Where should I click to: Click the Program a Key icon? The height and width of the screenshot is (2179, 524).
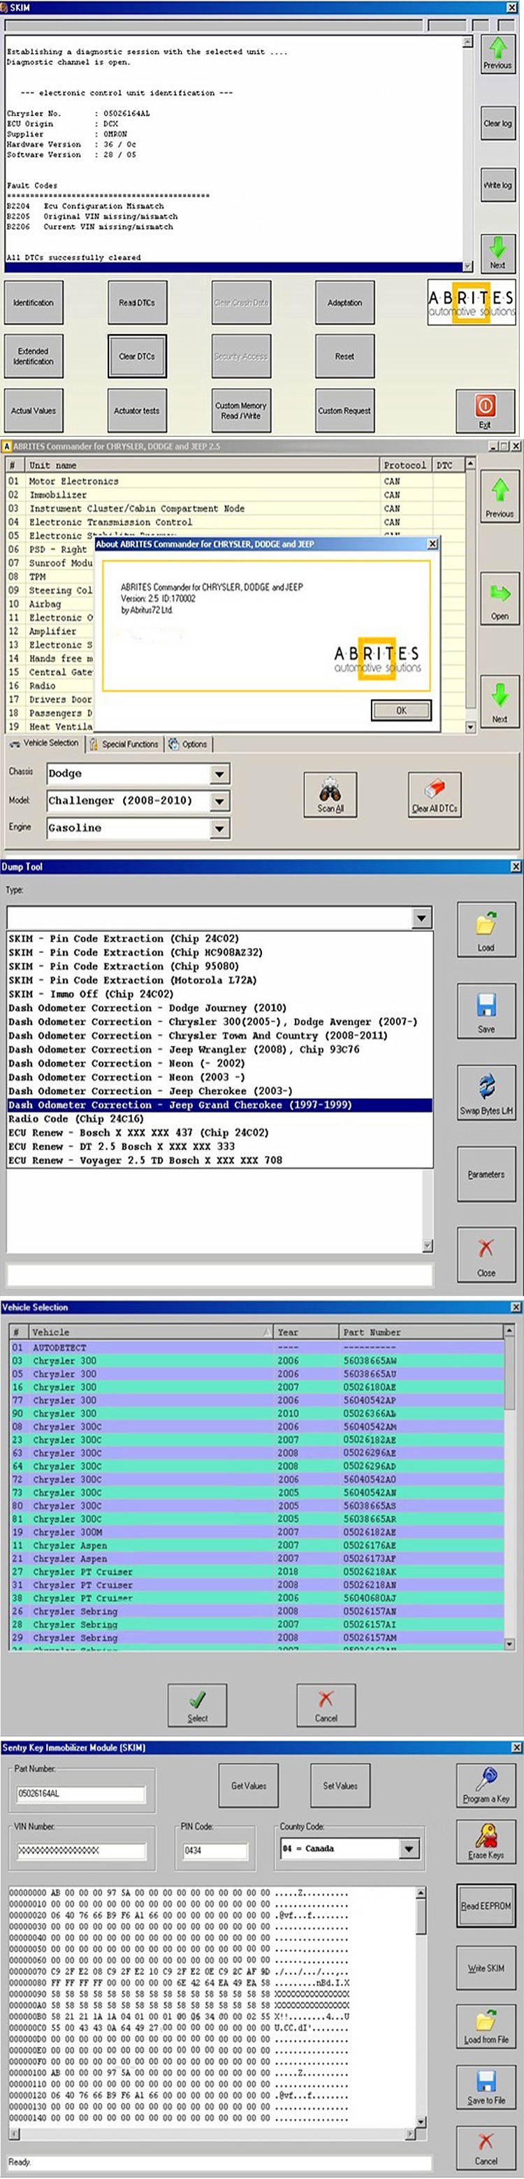point(486,1785)
